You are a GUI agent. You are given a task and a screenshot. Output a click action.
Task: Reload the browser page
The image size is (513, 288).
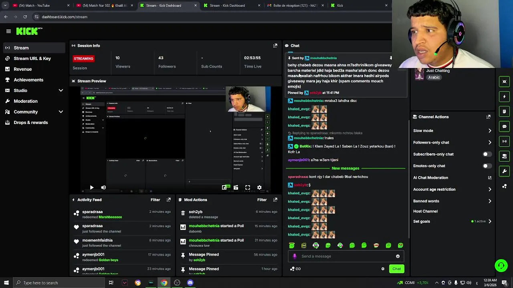click(x=25, y=17)
